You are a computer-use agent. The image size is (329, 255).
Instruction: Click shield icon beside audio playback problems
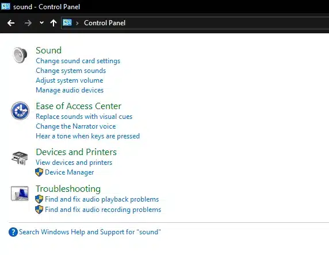tap(39, 199)
